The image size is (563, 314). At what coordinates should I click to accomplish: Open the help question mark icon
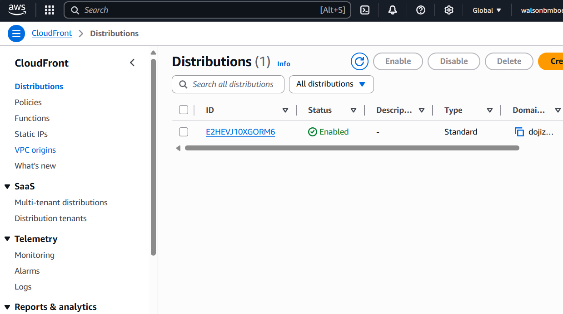pyautogui.click(x=421, y=10)
